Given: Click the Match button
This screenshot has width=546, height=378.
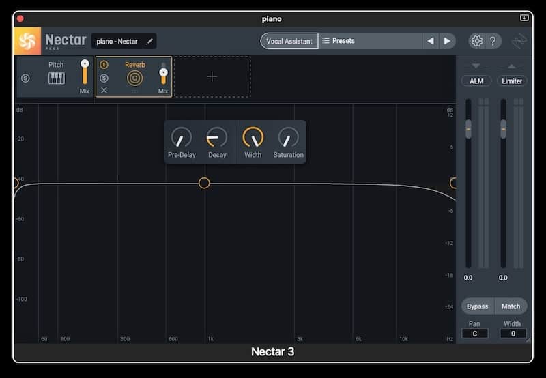Looking at the screenshot, I should 511,306.
